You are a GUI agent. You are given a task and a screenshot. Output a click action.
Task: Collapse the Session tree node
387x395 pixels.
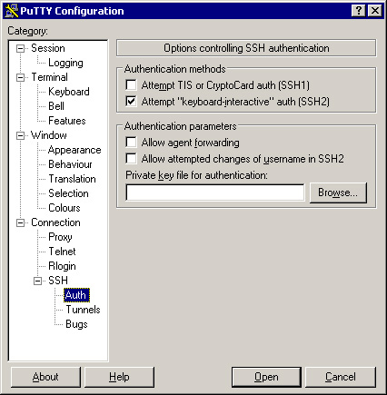[20, 48]
